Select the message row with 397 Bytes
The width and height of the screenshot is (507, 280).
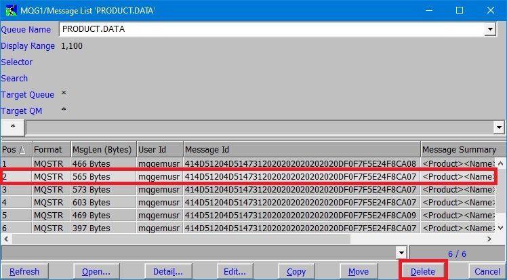coord(247,228)
